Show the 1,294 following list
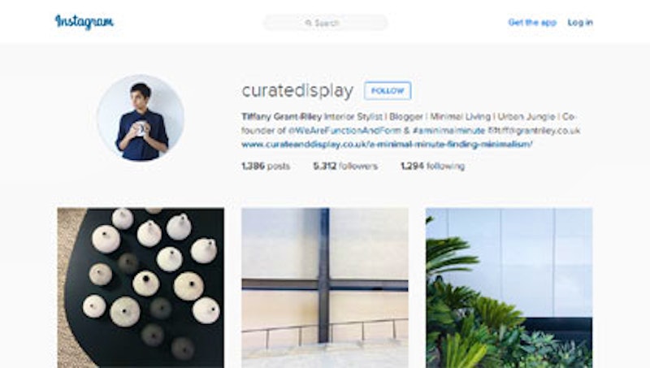The image size is (650, 368). 432,167
